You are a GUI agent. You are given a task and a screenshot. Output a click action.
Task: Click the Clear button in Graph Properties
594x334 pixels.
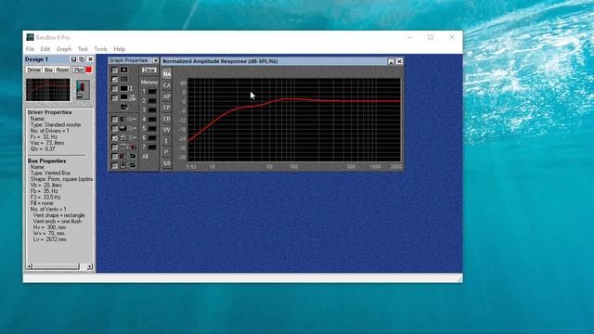[148, 71]
